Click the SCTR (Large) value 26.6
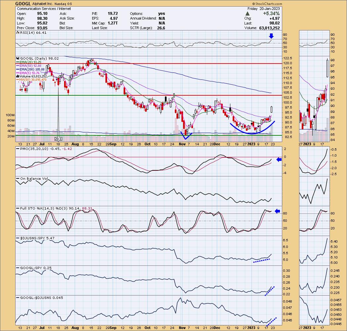This screenshot has height=331, width=347. (x=161, y=28)
